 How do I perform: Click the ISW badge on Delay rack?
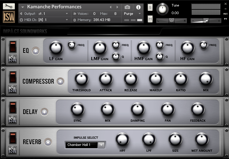tap(12, 120)
